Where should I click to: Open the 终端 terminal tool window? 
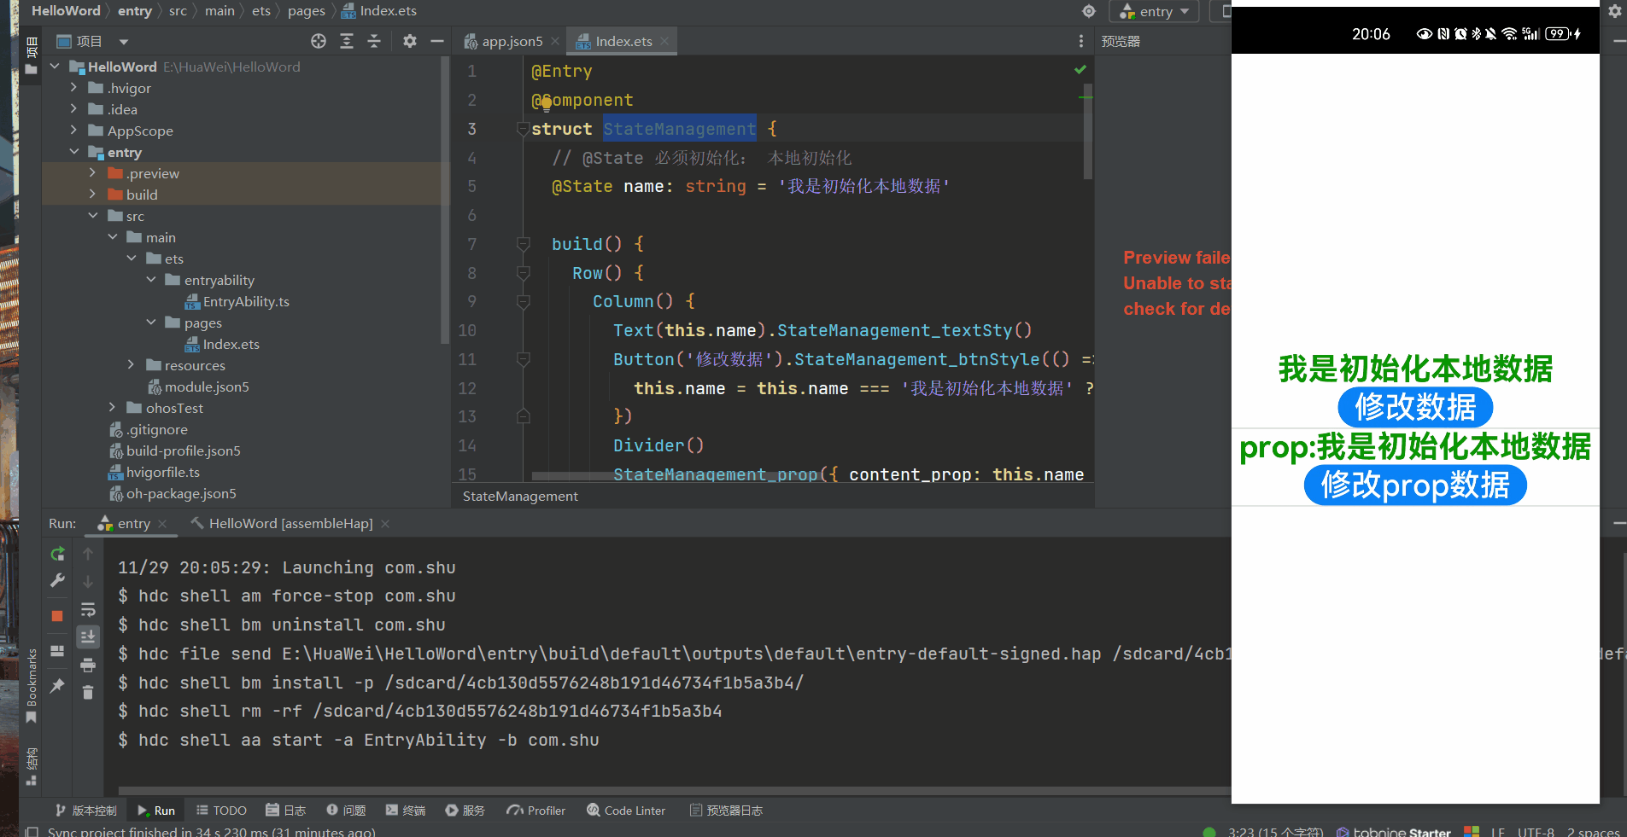[406, 811]
